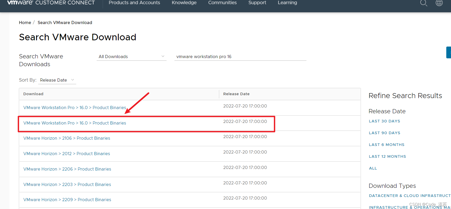This screenshot has height=209, width=451.
Task: Select the ALL release date filter
Action: (x=373, y=168)
